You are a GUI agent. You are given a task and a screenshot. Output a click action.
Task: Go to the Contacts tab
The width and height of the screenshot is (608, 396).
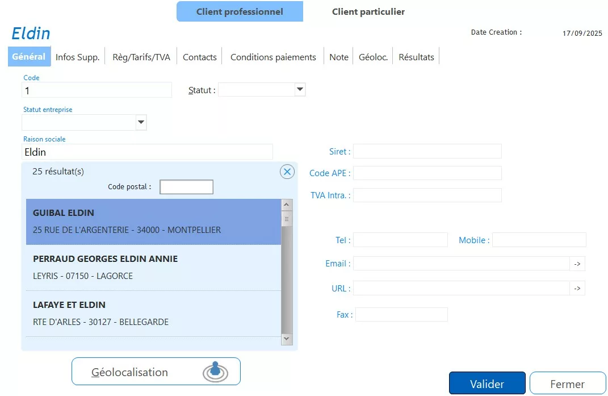[200, 57]
